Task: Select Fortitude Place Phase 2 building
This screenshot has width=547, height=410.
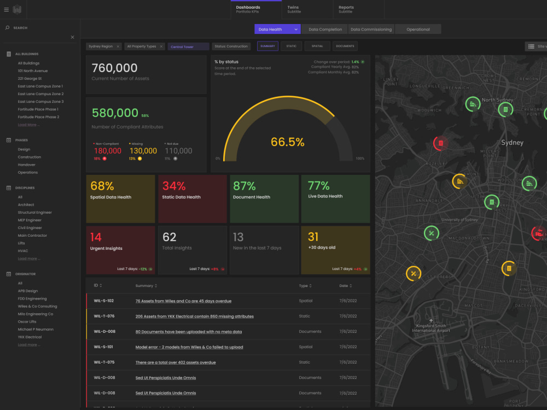Action: 38,117
